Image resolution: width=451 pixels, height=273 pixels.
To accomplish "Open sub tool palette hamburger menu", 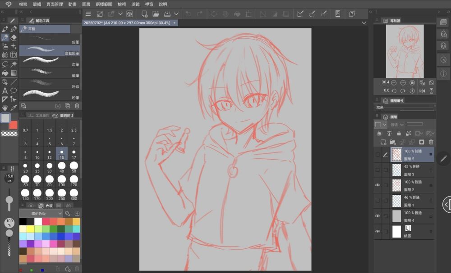I will [23, 20].
